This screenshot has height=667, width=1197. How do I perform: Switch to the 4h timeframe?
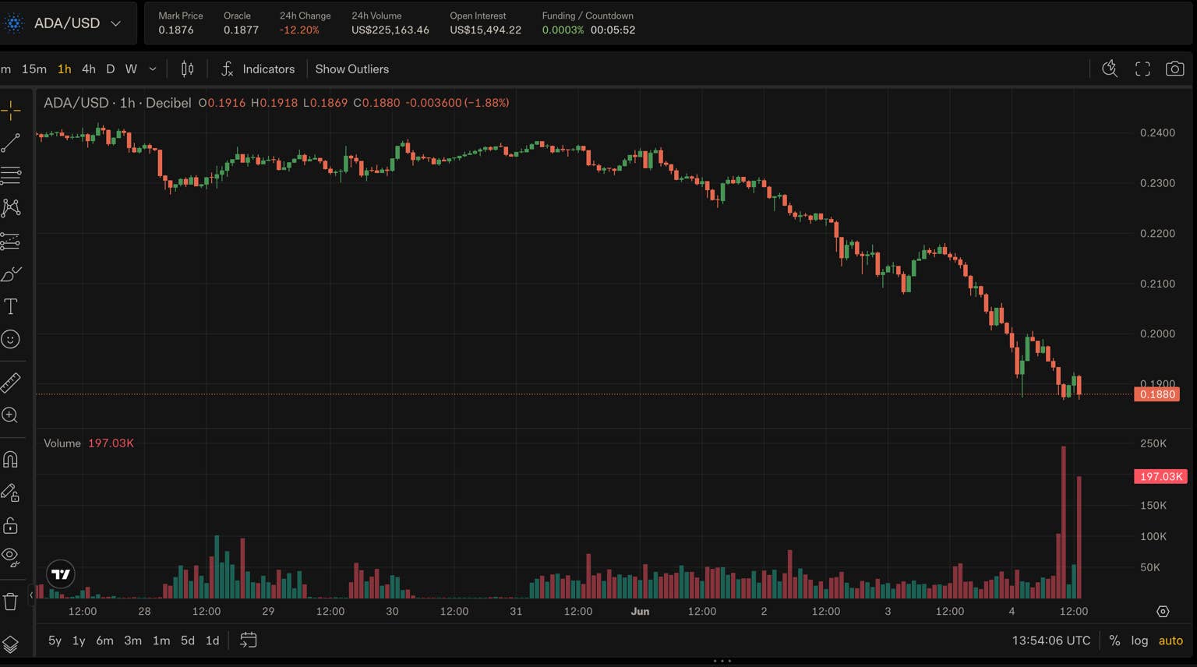89,69
